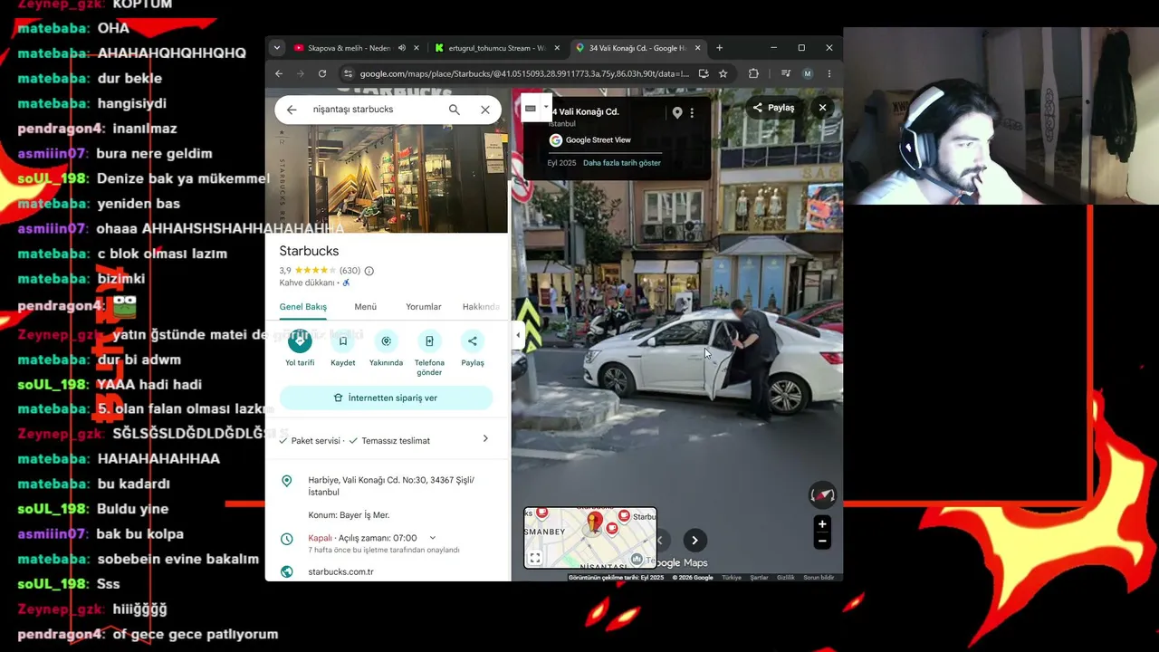The height and width of the screenshot is (652, 1159).
Task: Reload the page with the refresh icon
Action: [321, 73]
